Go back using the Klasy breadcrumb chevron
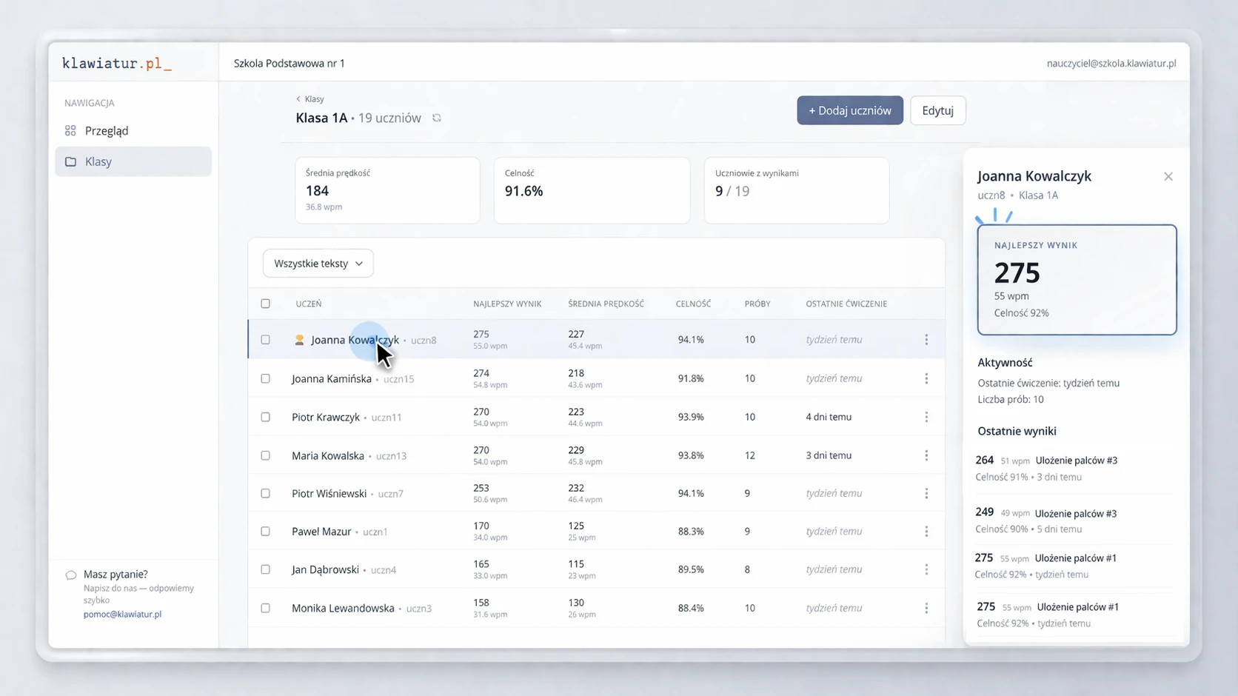 (x=298, y=98)
